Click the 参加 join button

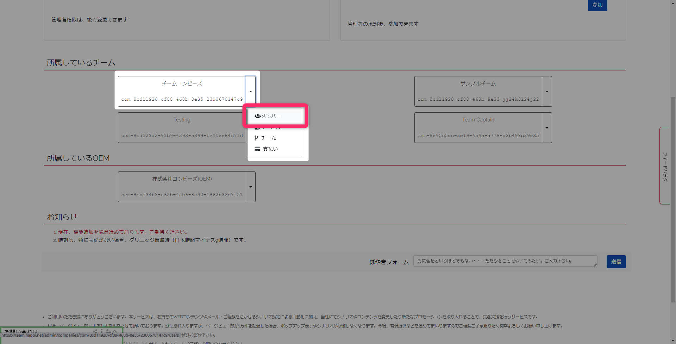pos(597,5)
